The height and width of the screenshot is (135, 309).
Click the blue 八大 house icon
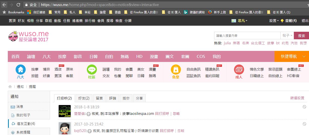pyautogui.click(x=21, y=70)
